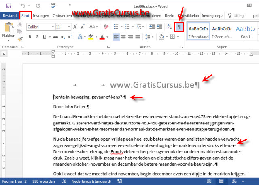Open the Invoegtoepassingen ribbon tab

tap(212, 16)
